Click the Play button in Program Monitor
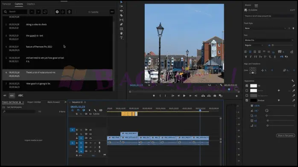 point(184,96)
